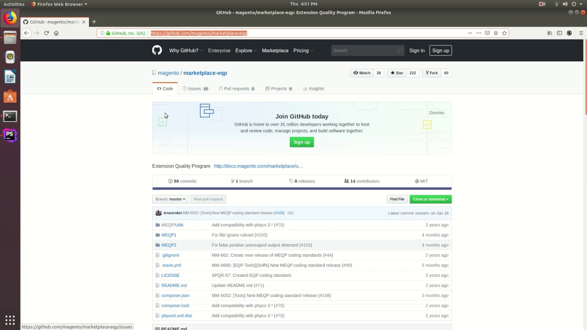Open Ubuntu Software dock icon
This screenshot has width=587, height=330.
point(10,96)
